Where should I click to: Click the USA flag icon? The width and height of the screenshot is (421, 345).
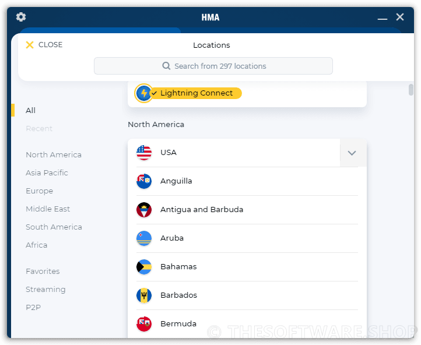(144, 152)
